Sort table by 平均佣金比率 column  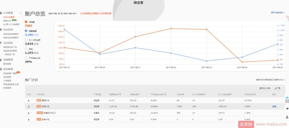click(x=157, y=94)
